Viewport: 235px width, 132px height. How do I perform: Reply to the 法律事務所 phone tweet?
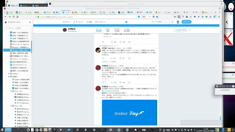click(103, 82)
